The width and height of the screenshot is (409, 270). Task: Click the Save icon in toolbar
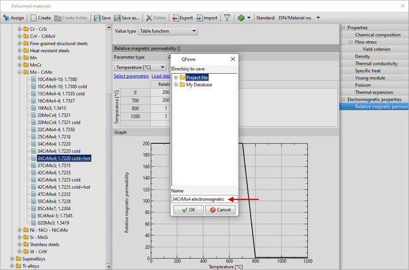point(101,18)
